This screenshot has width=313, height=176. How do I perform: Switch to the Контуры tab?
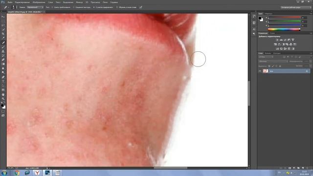277,53
